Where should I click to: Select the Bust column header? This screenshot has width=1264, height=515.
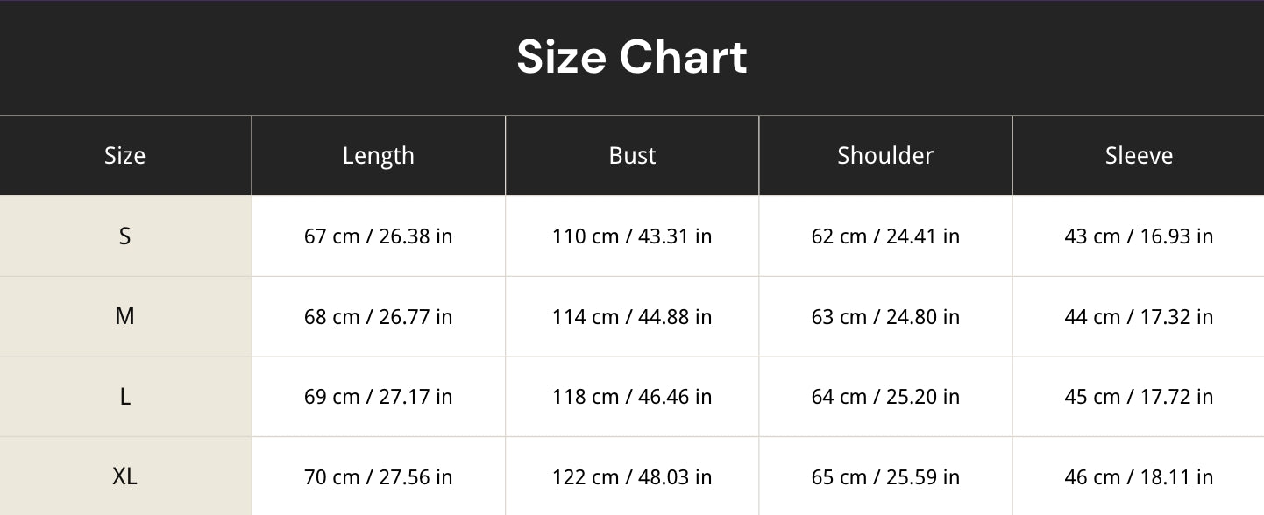632,156
